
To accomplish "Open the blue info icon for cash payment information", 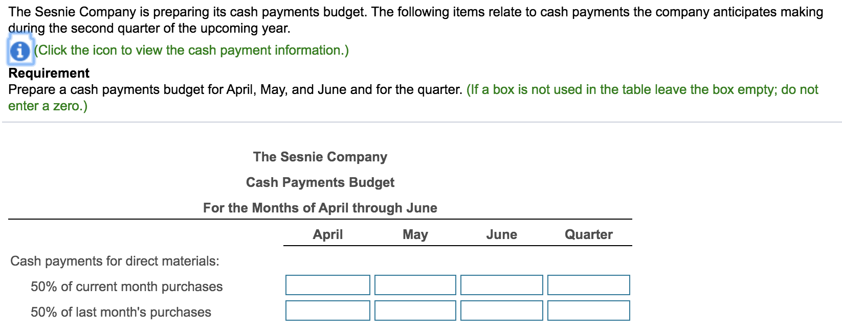I will pyautogui.click(x=20, y=51).
